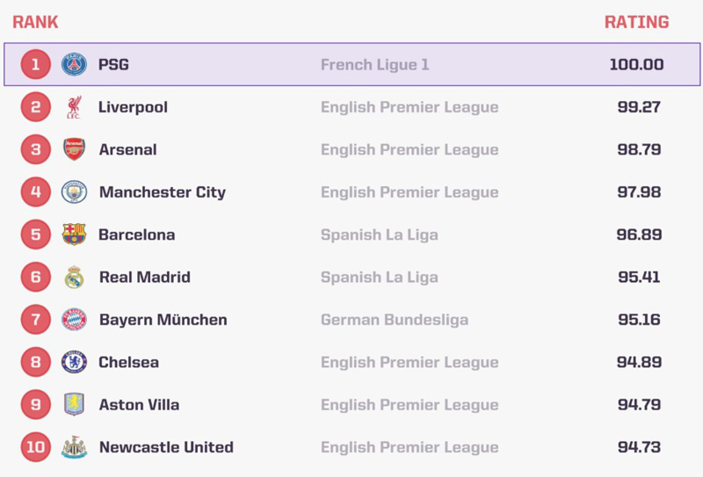703x477 pixels.
Task: Click the Barcelona club crest
Action: [74, 235]
